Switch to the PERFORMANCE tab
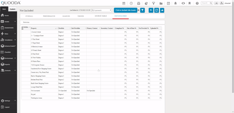The image size is (234, 113). coord(49,16)
